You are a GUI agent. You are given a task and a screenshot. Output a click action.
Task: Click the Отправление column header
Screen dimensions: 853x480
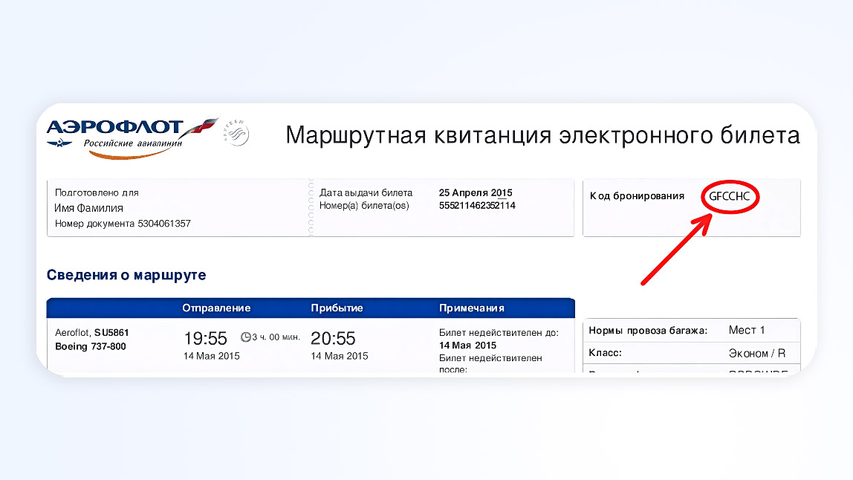(x=217, y=308)
